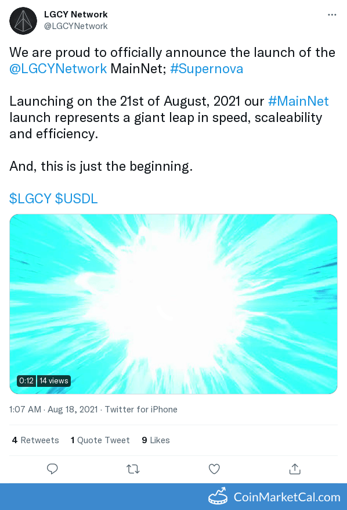Click the CoinMarketCal calendar logo
The image size is (347, 510).
click(218, 497)
